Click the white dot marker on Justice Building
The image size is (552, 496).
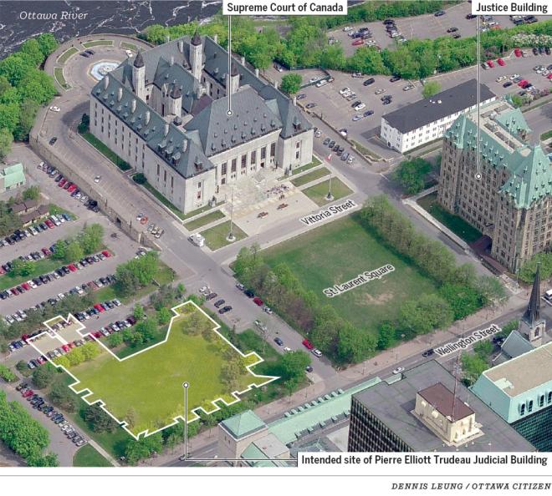click(x=478, y=176)
